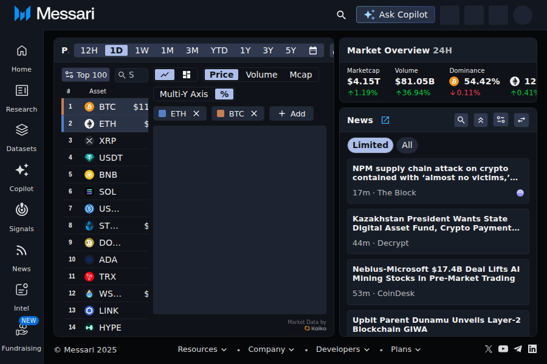This screenshot has width=547, height=364.
Task: Open Messari YouTube channel icon
Action: [503, 349]
